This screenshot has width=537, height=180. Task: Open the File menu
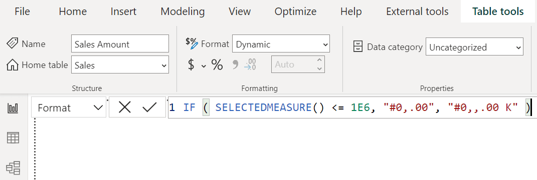tap(22, 11)
